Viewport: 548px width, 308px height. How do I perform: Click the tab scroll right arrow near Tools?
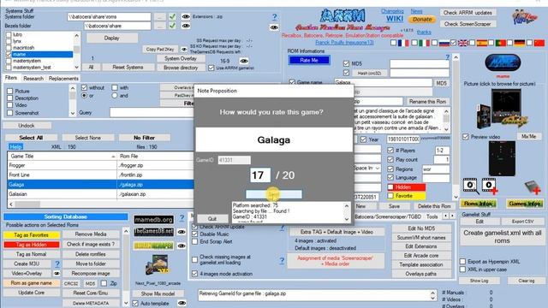click(452, 216)
